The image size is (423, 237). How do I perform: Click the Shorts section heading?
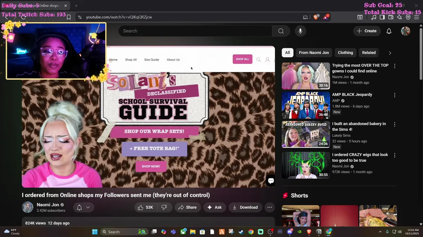[299, 196]
